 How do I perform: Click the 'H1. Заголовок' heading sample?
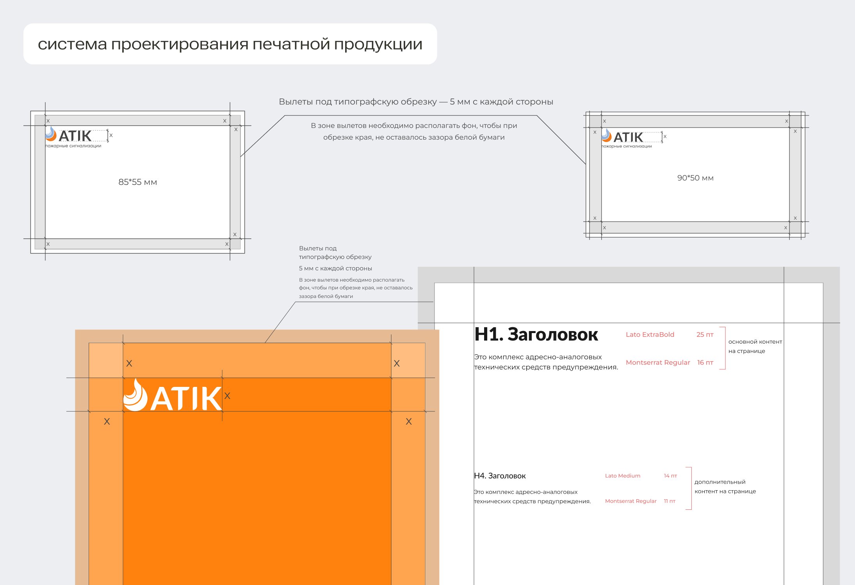coord(536,335)
